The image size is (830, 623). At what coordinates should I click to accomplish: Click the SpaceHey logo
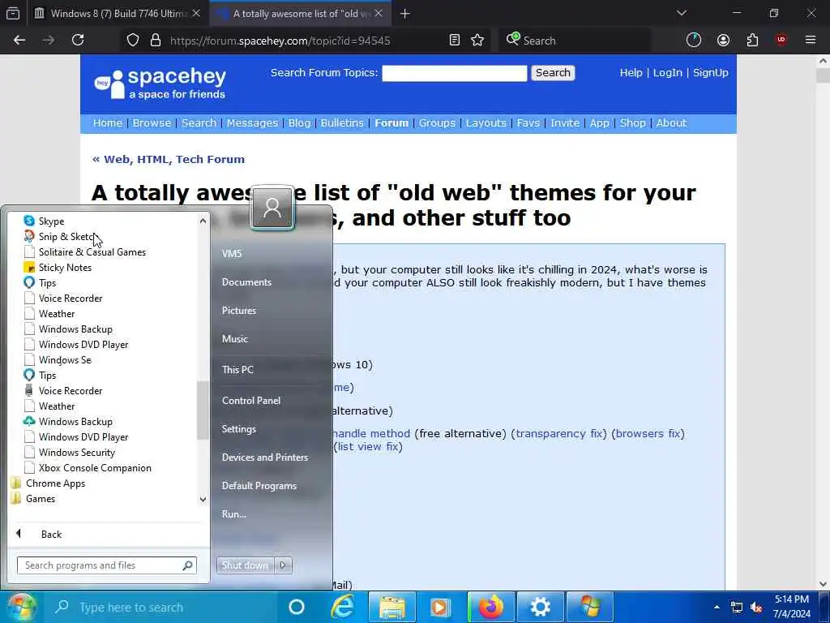coord(160,84)
